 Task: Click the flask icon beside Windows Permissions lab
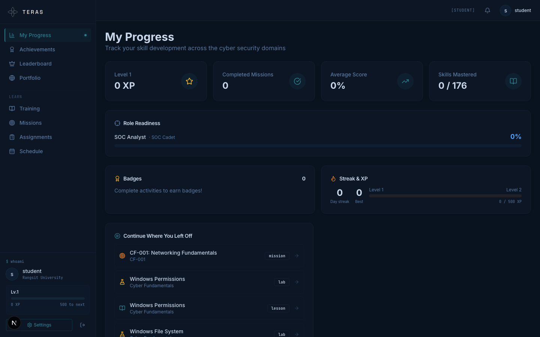[x=122, y=282]
